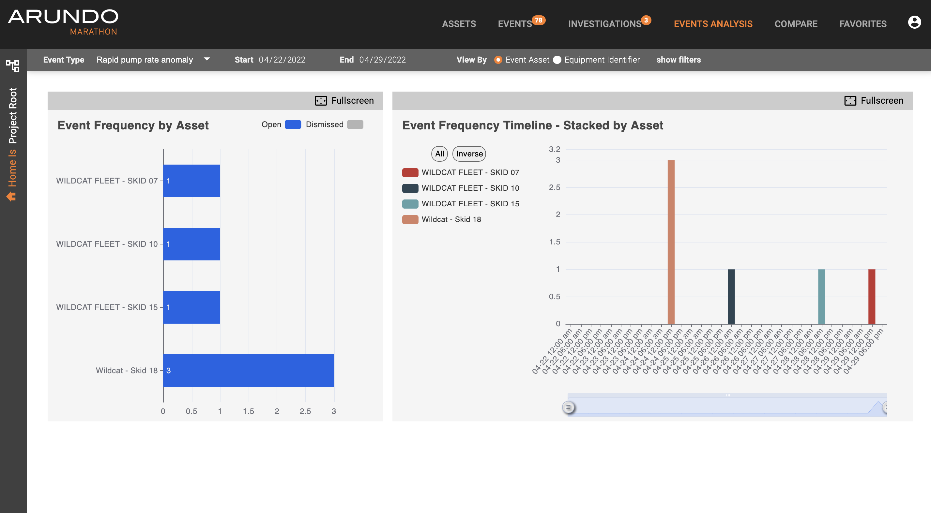This screenshot has height=513, width=931.
Task: Click the Start date field 04/22/2022
Action: (282, 60)
